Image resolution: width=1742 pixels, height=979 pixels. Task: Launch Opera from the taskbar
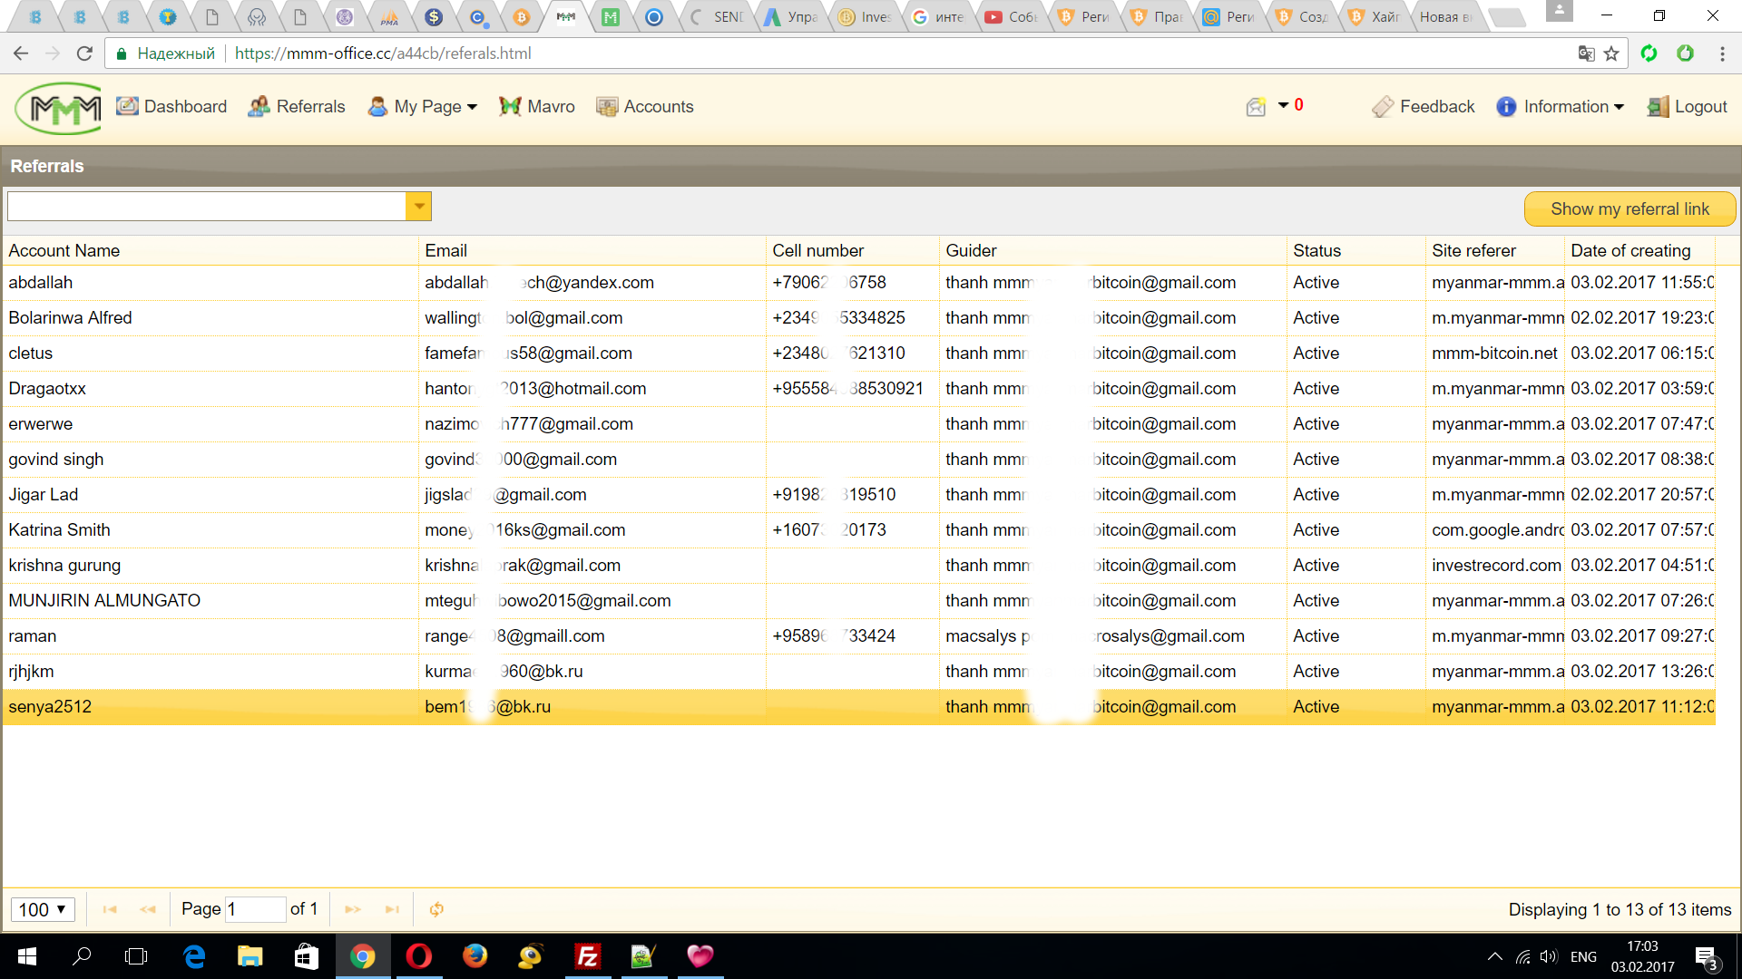(x=418, y=956)
